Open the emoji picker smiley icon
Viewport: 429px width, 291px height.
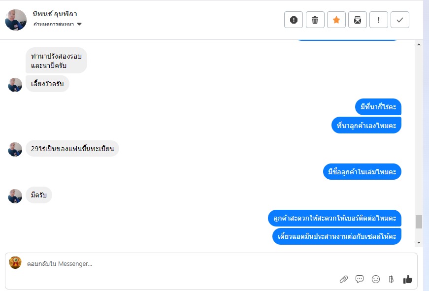pos(376,279)
